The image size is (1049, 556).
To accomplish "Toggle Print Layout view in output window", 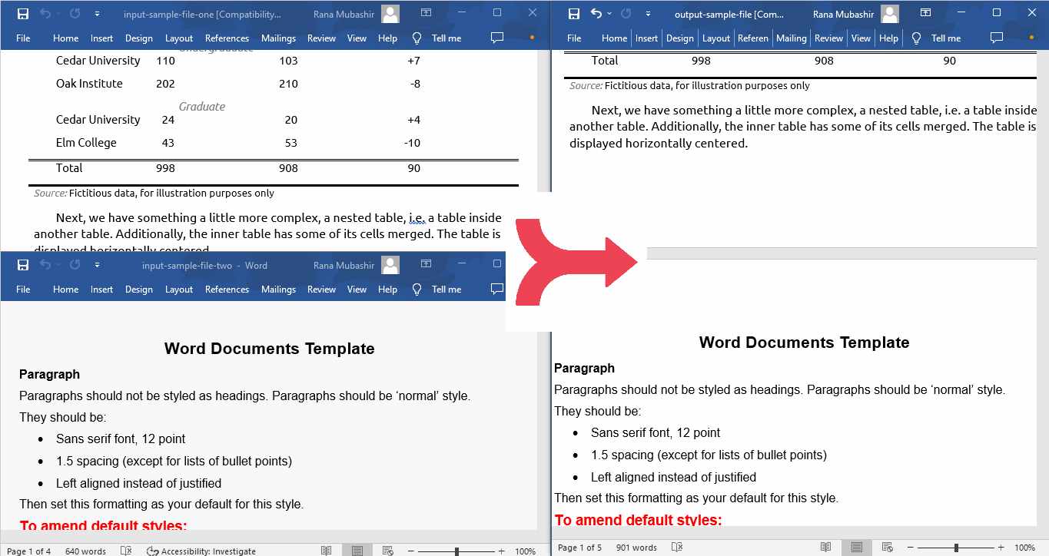I will [x=856, y=547].
